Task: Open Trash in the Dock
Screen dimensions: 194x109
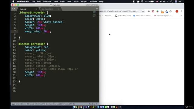Action: [120, 107]
